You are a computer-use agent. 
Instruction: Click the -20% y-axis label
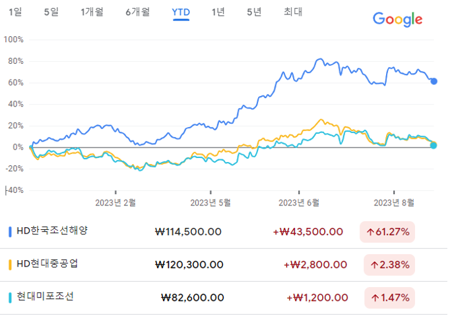pyautogui.click(x=15, y=169)
